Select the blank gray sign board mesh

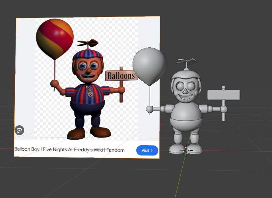(224, 95)
